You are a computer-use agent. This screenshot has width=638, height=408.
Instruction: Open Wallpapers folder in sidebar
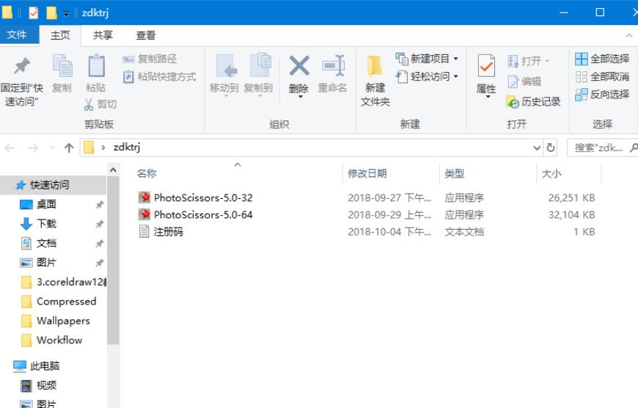pyautogui.click(x=64, y=321)
